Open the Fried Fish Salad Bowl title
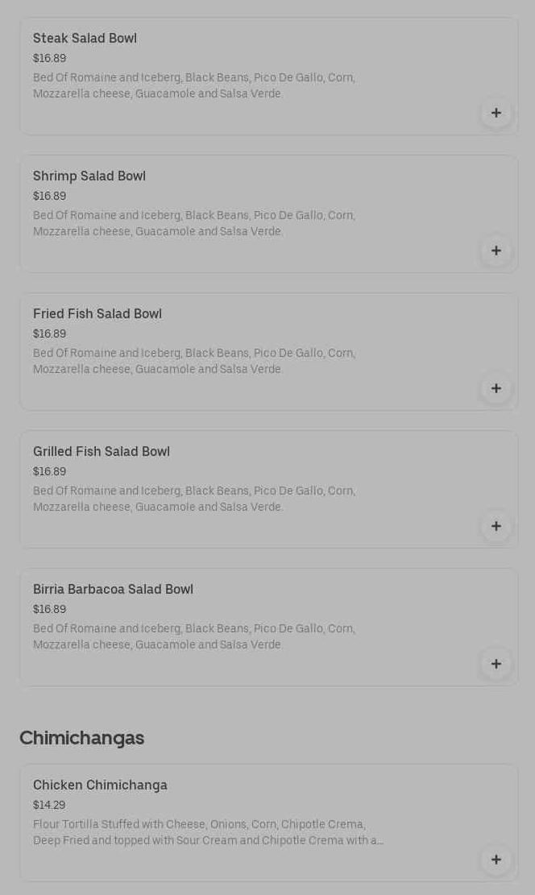Screen dimensions: 535x895 pos(97,314)
